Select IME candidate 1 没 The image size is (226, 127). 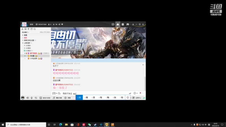[x=79, y=97]
